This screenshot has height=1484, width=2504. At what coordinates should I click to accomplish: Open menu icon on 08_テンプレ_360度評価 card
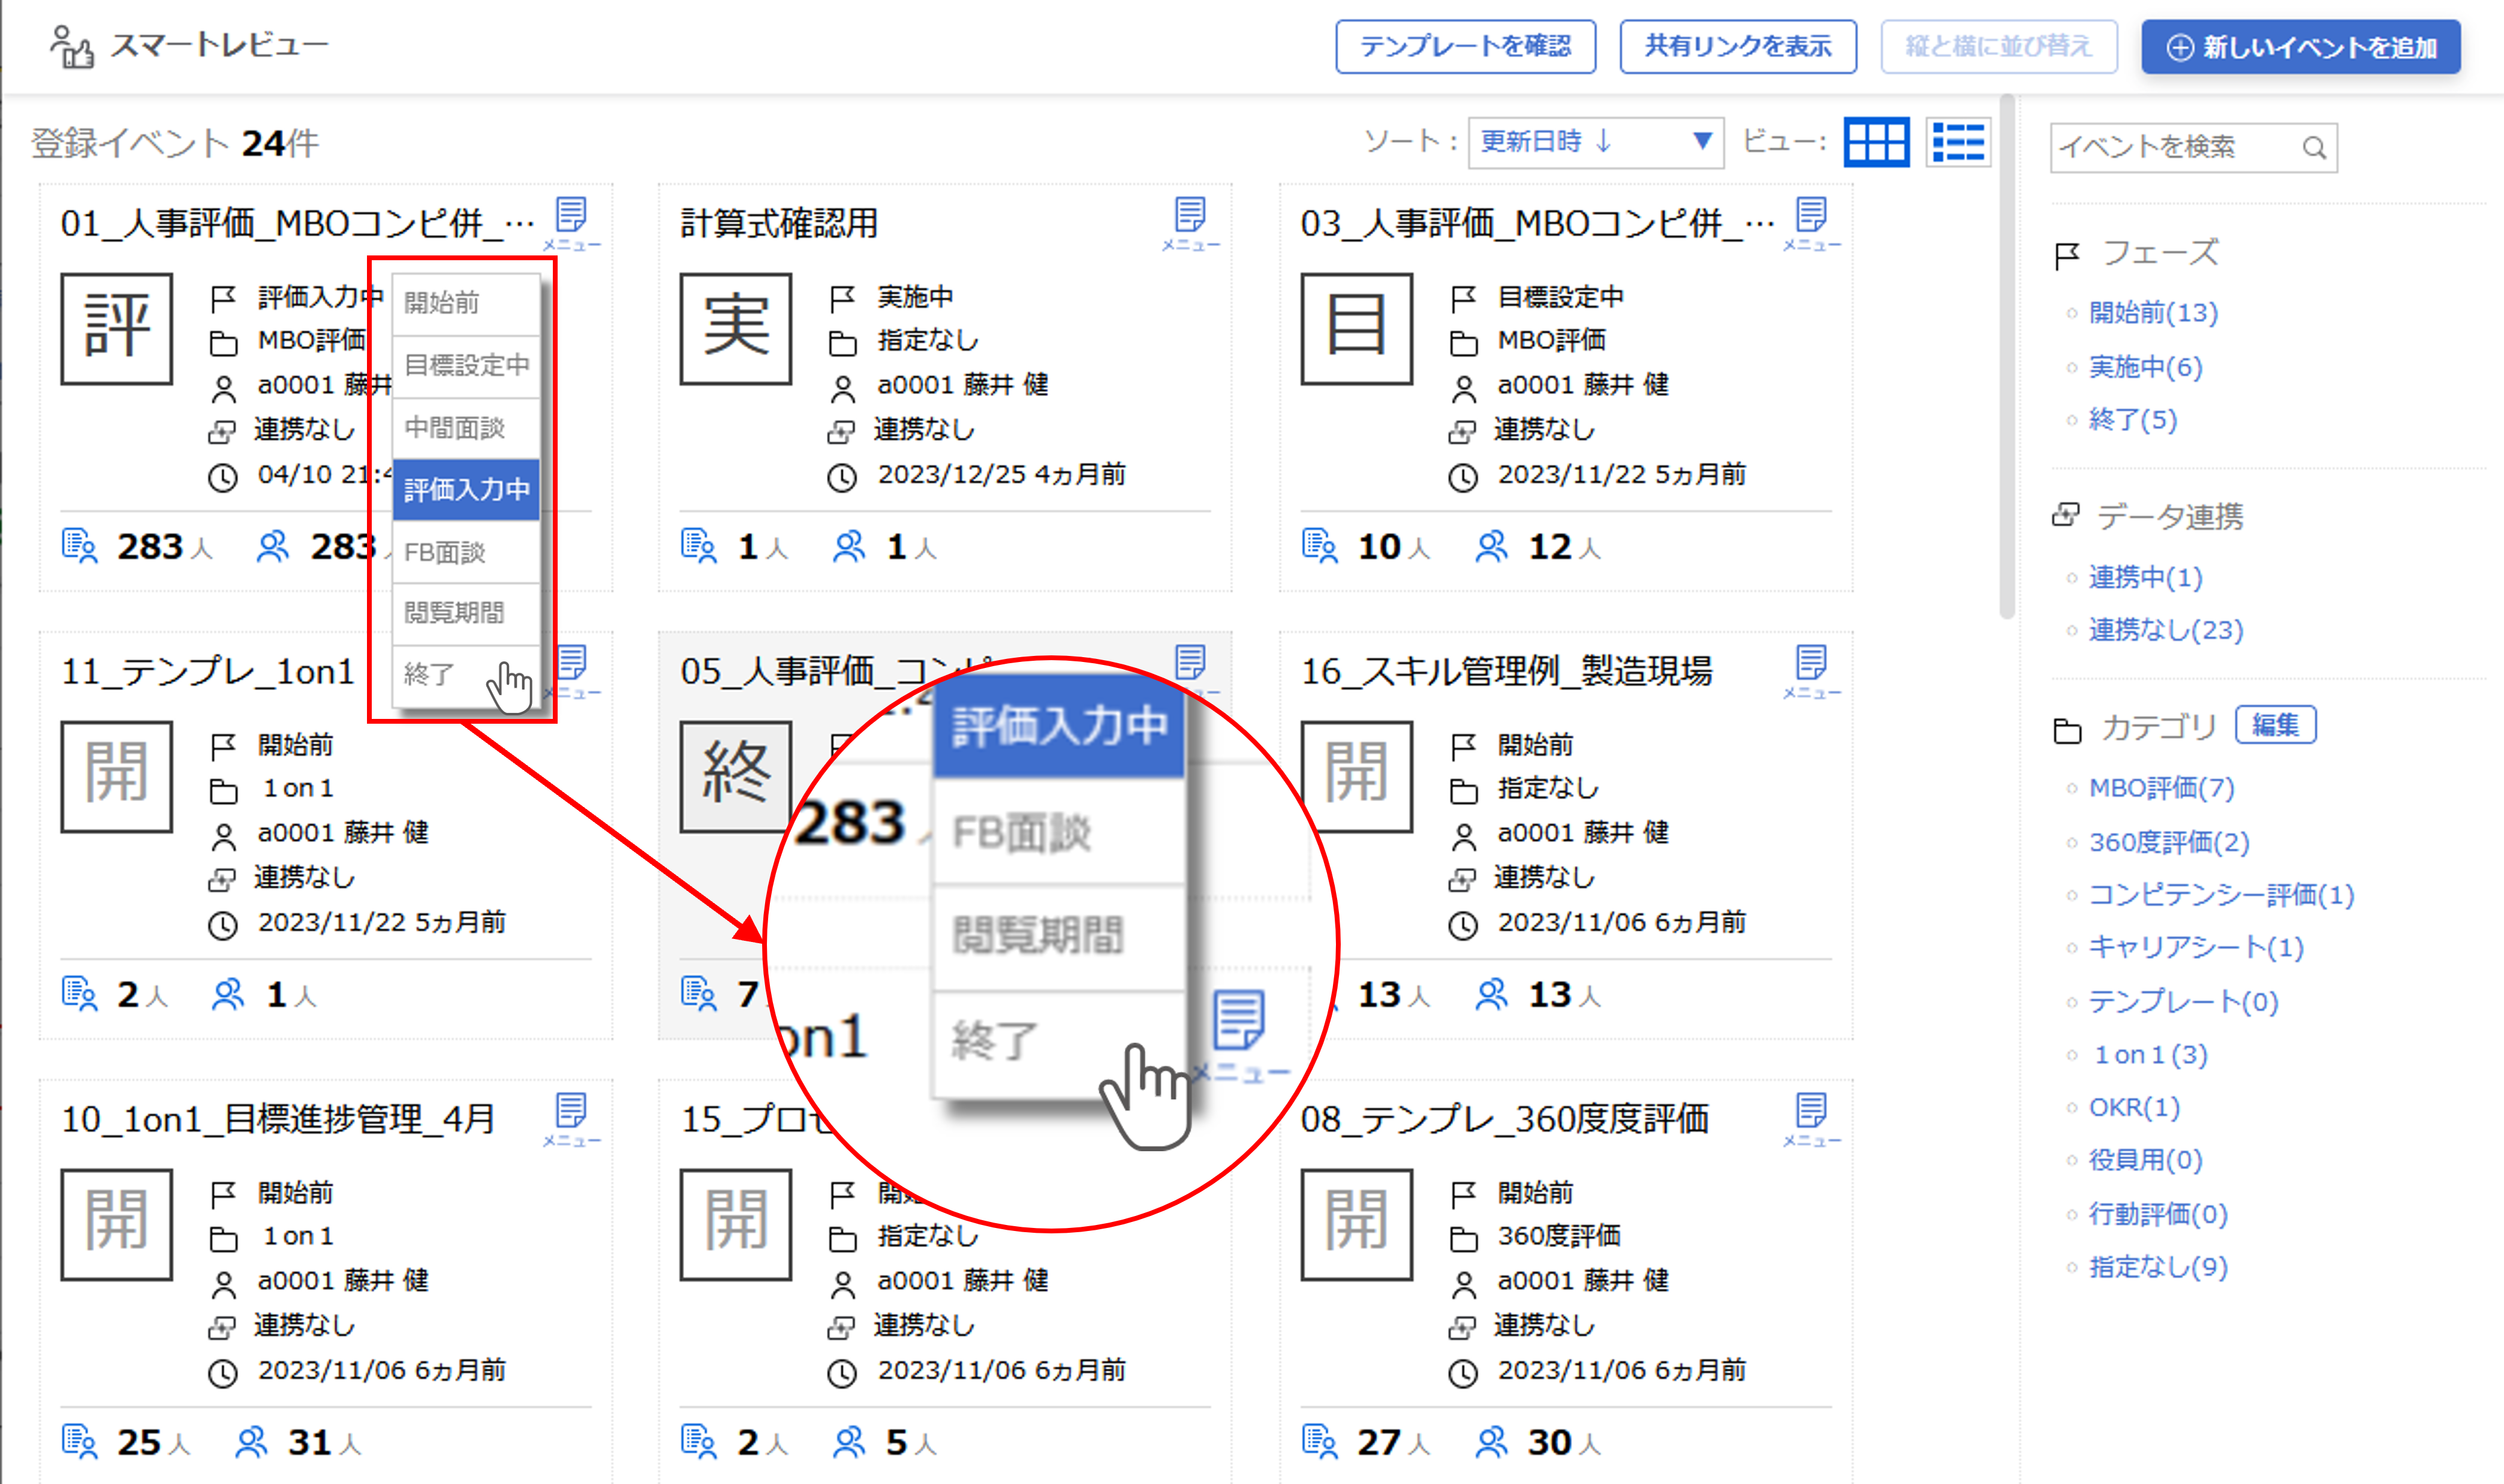coord(1811,1118)
